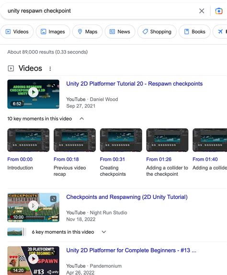This screenshot has height=275, width=227.
Task: Open key moment thumbnail above 'From 01:26'
Action: [x=167, y=140]
